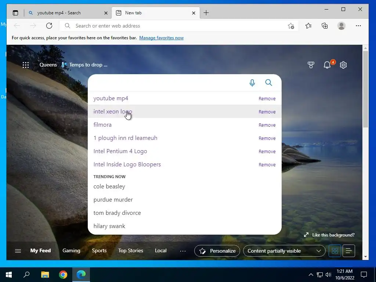Start voice search with microphone icon
The image size is (376, 282).
pos(252,83)
